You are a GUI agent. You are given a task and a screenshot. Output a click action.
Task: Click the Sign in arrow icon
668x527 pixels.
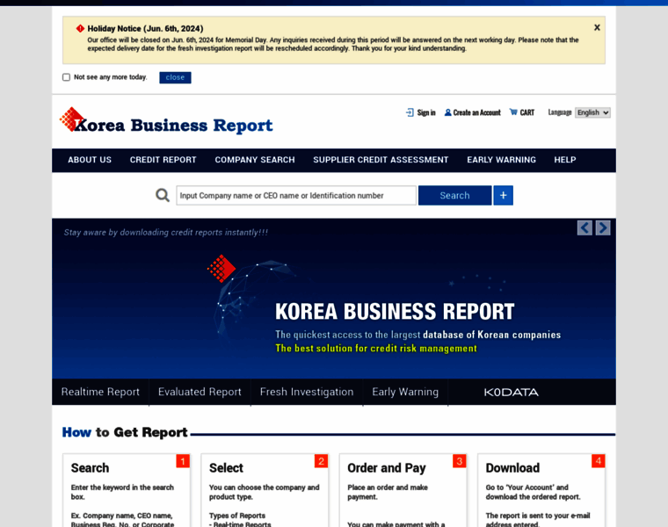click(410, 112)
